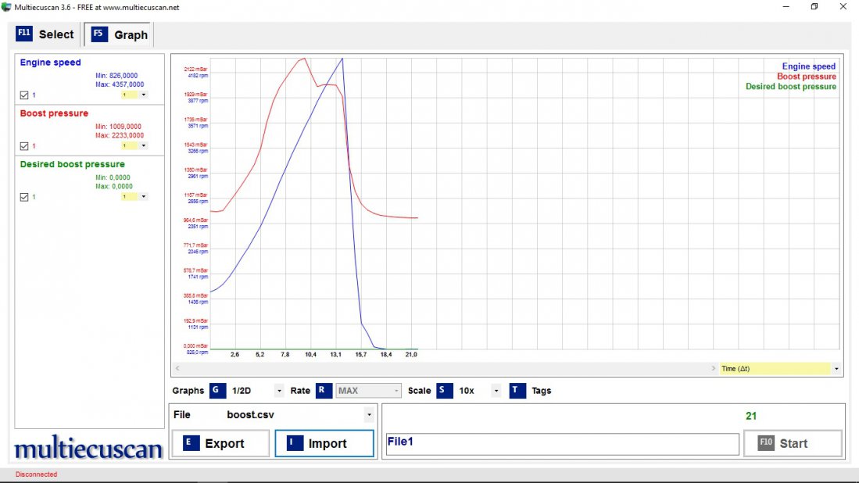Open the boost.csv file dropdown
Viewport: 859px width, 483px height.
(368, 415)
